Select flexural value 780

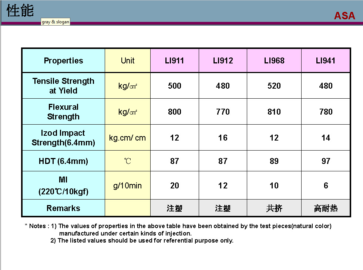coord(326,112)
